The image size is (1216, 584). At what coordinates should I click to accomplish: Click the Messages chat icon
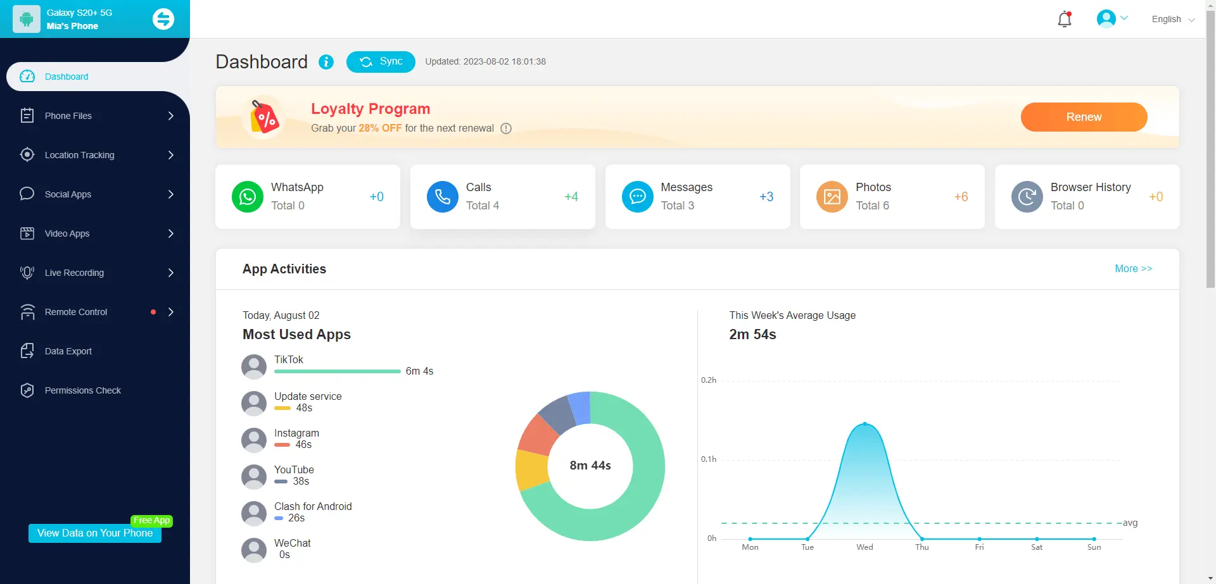pyautogui.click(x=638, y=197)
